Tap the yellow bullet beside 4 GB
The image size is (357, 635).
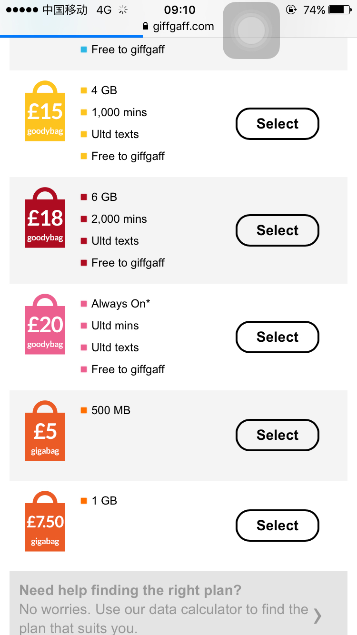(84, 90)
